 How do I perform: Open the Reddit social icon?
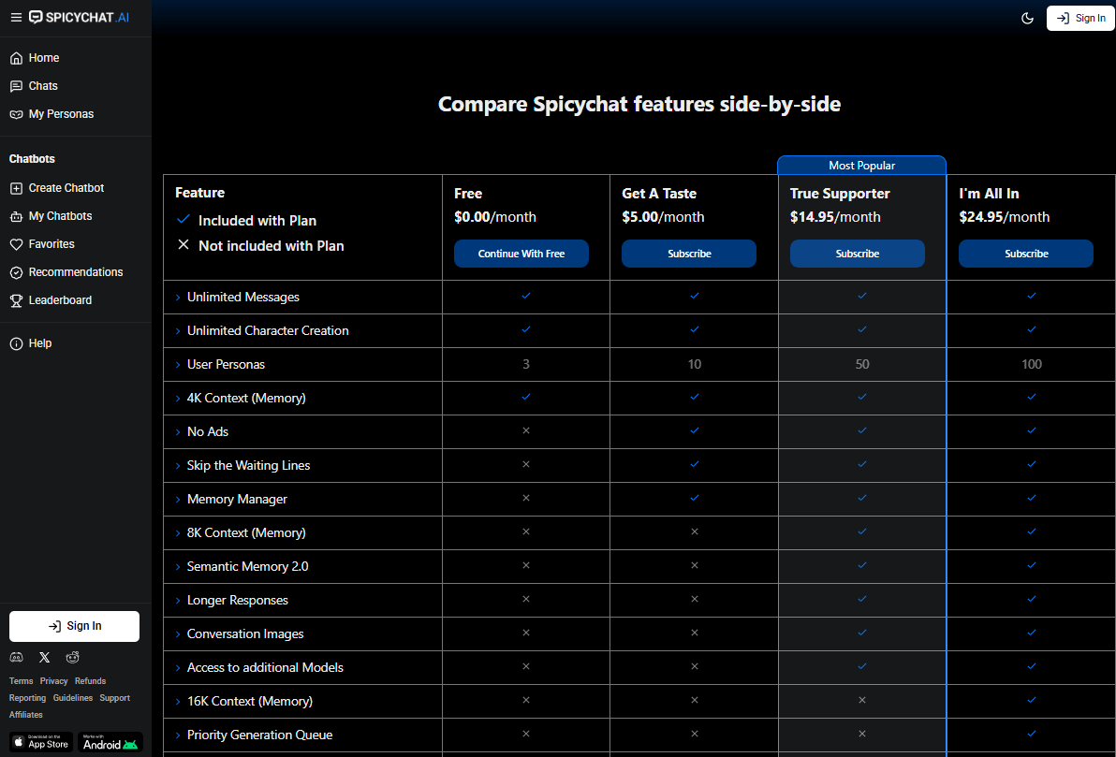tap(73, 658)
